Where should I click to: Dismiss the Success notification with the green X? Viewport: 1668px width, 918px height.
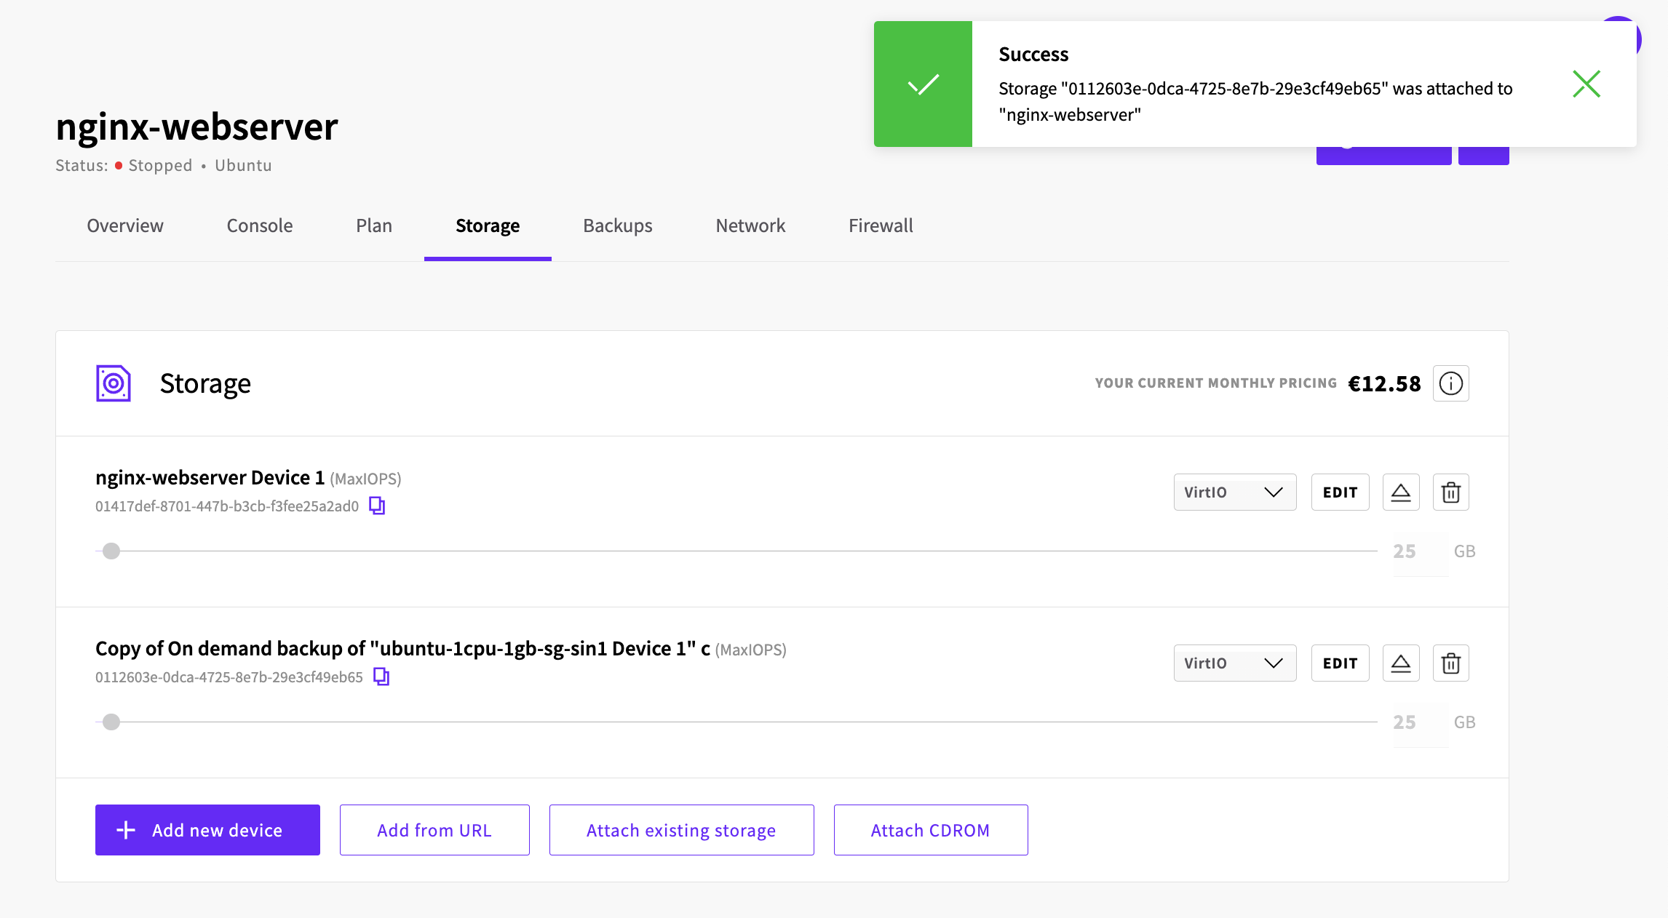(x=1586, y=84)
